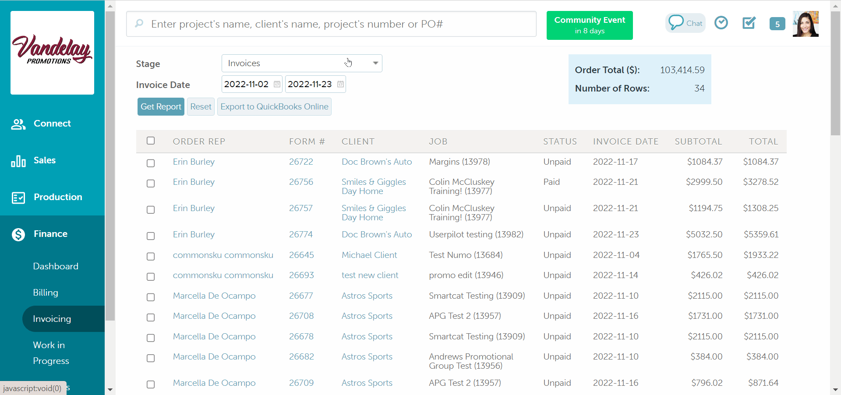Open calendar picker for end invoice date
Image resolution: width=841 pixels, height=395 pixels.
340,84
